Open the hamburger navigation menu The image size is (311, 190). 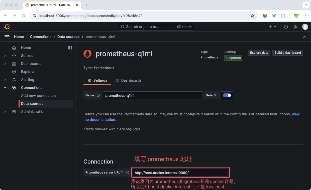click(x=7, y=36)
